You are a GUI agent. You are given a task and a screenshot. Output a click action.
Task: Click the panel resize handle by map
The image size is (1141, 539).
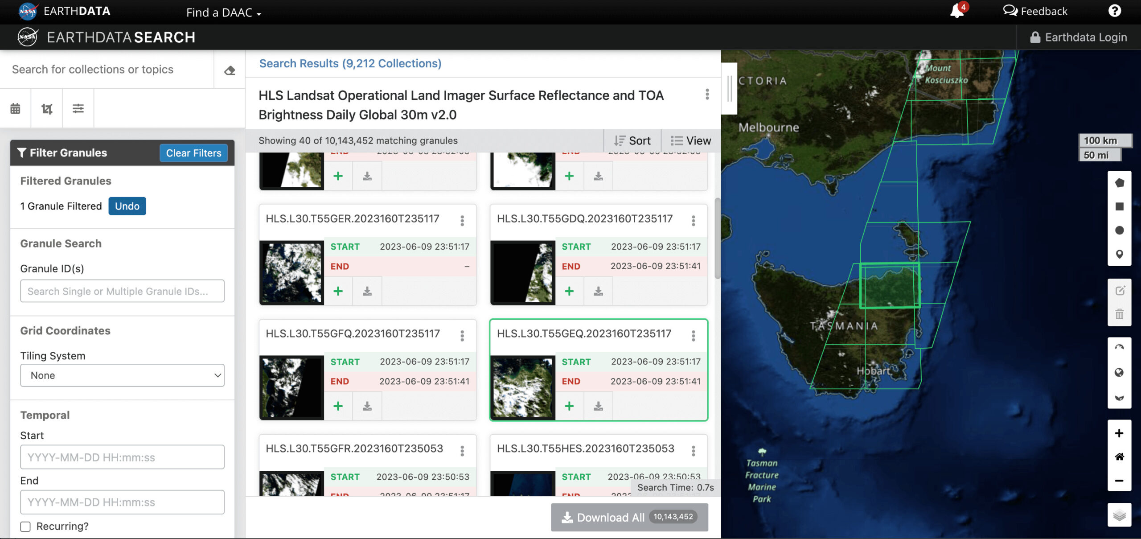pos(729,89)
